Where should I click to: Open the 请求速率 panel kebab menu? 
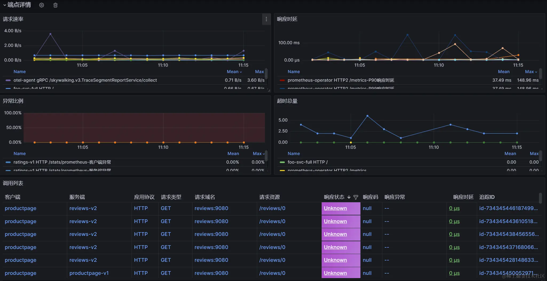[266, 19]
